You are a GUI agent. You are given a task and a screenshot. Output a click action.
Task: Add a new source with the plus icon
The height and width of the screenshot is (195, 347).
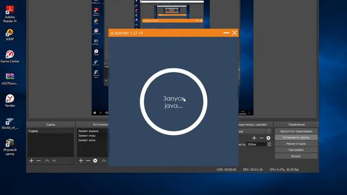click(x=81, y=161)
